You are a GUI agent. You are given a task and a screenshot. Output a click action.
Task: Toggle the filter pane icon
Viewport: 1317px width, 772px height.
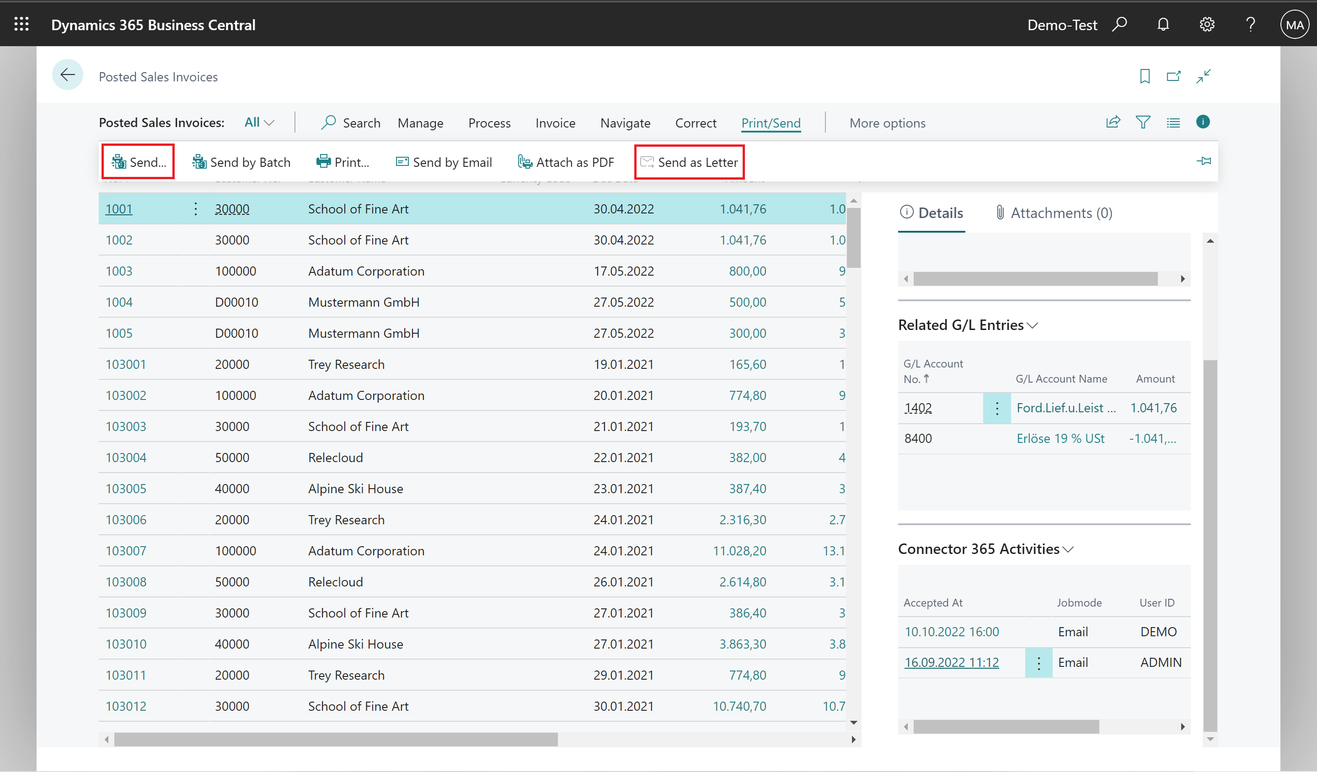1143,122
